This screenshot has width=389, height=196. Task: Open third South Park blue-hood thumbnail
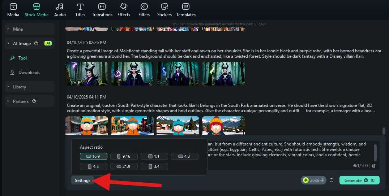pos(178,126)
